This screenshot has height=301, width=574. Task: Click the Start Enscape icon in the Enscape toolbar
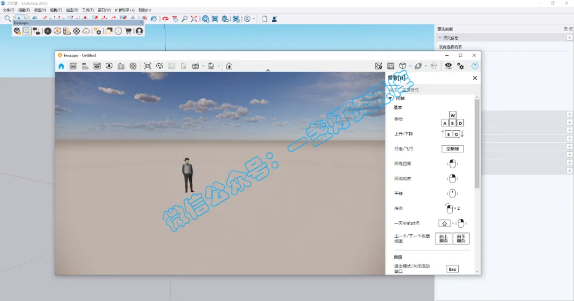[17, 31]
